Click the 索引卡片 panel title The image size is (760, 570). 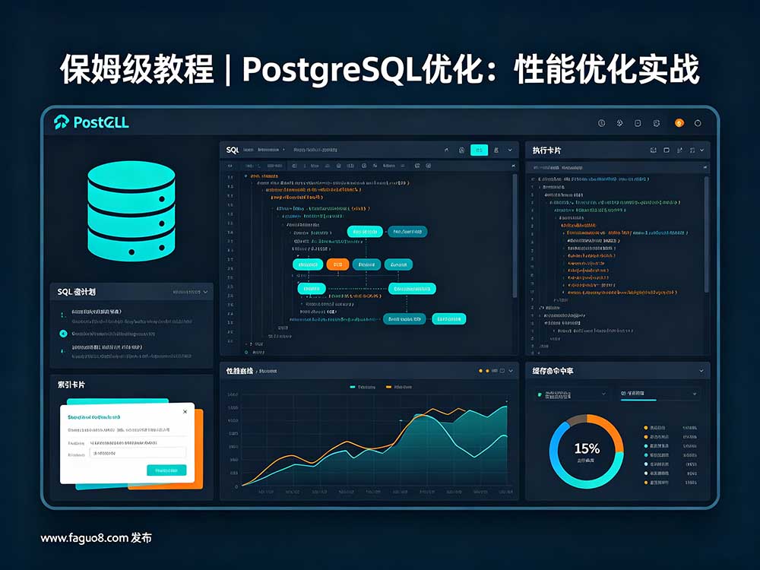pyautogui.click(x=71, y=385)
